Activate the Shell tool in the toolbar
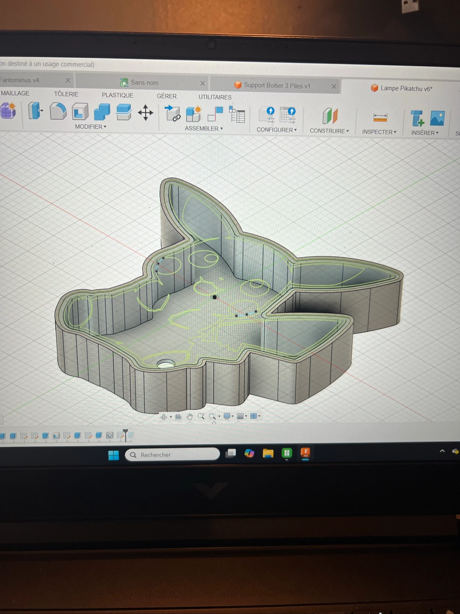Viewport: 460px width, 614px height. pos(80,111)
